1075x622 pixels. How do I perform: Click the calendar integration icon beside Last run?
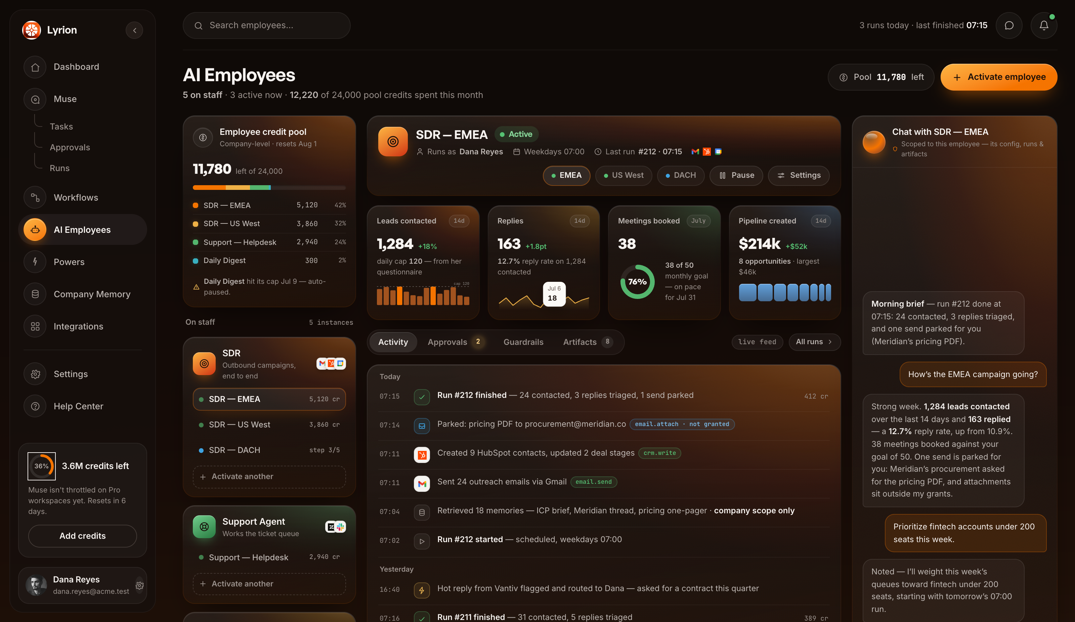click(x=718, y=152)
